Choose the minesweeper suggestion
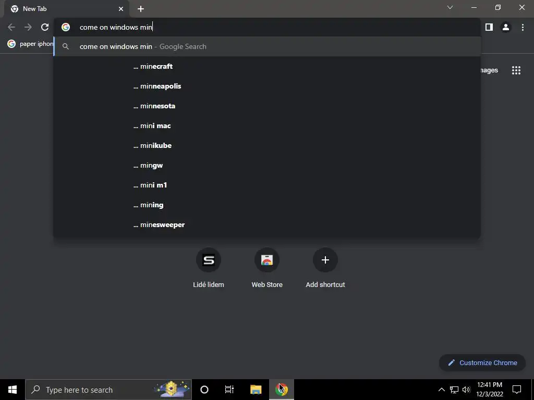This screenshot has width=534, height=400. click(x=268, y=224)
